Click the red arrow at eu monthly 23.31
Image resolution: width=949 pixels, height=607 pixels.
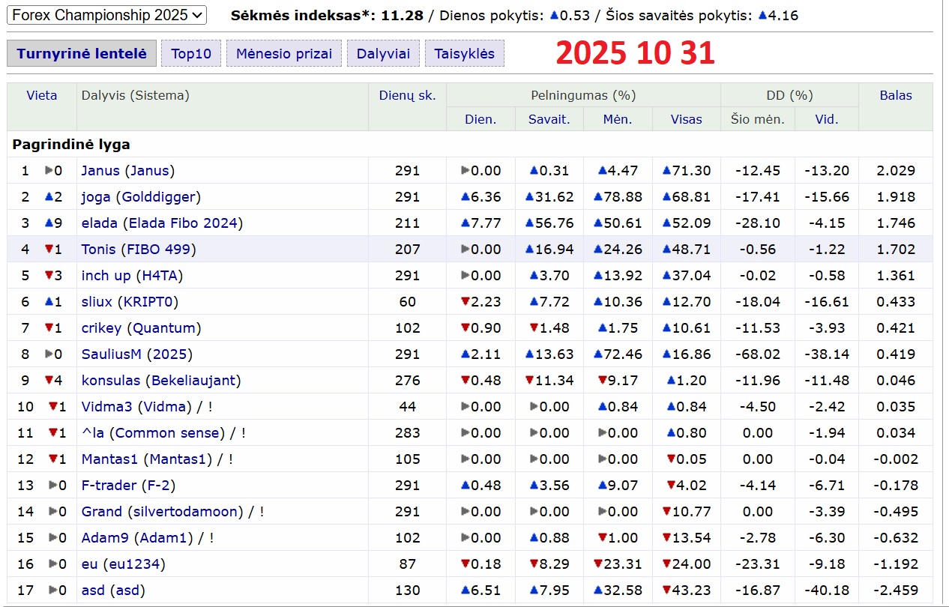597,564
